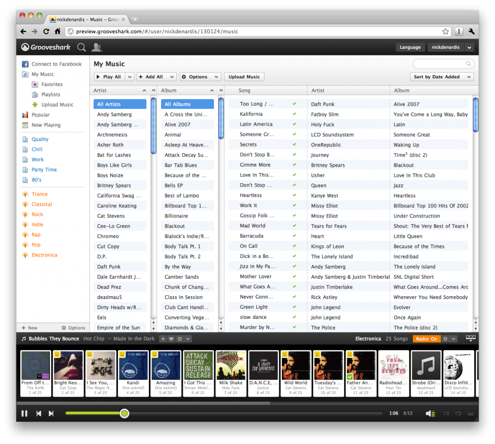Click the Facebook icon next to Connect
The image size is (495, 444).
[x=25, y=64]
